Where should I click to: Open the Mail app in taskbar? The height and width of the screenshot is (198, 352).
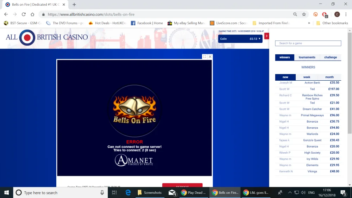(172, 193)
